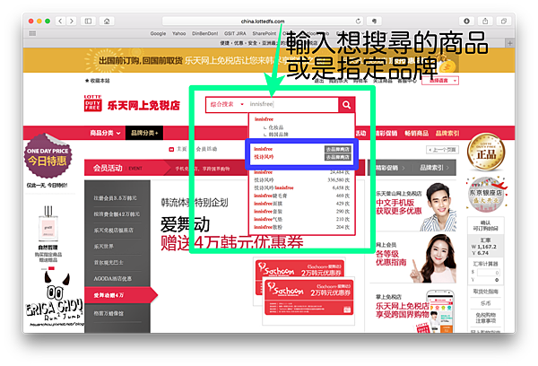
Task: Switch to the gray 品牌索引 tab
Action: point(434,168)
